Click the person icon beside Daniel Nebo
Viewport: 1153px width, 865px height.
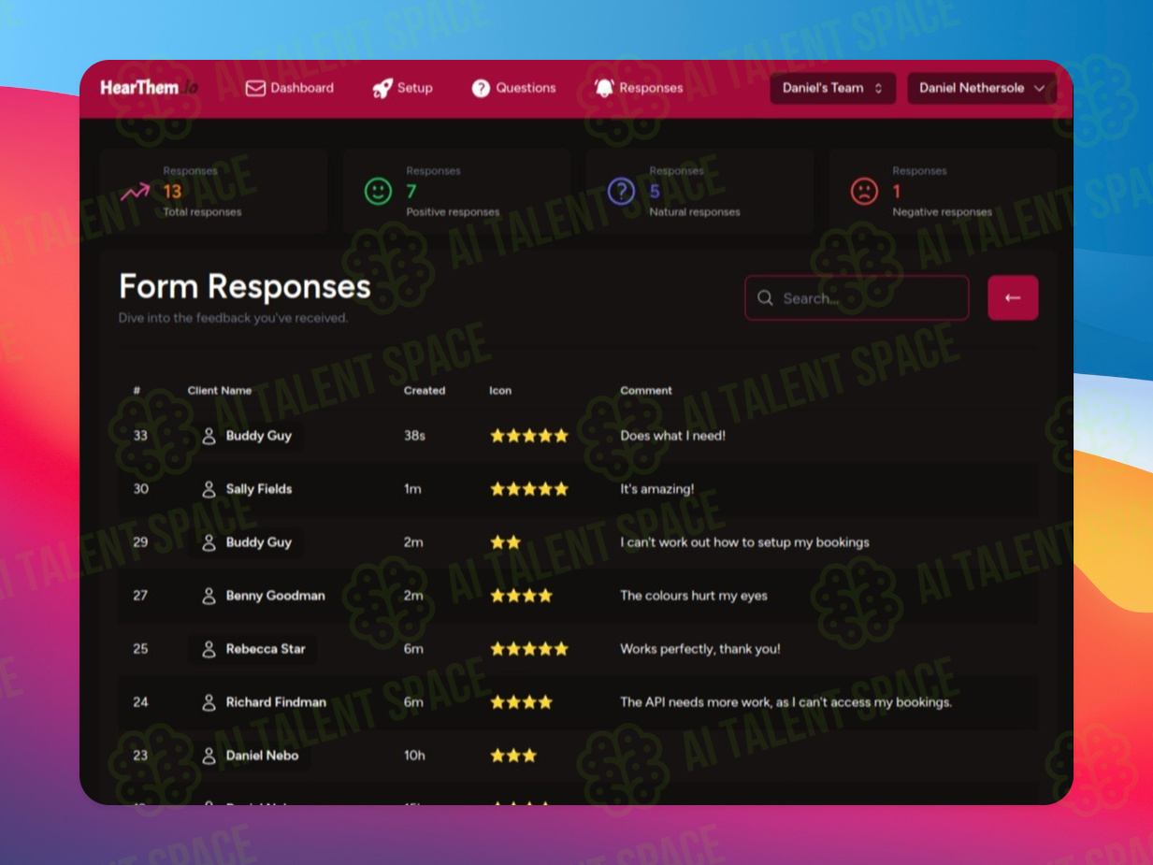click(209, 756)
